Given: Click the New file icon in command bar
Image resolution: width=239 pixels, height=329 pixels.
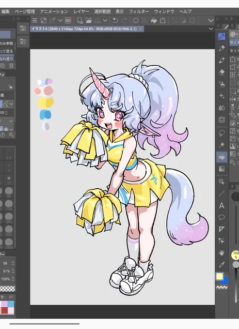Looking at the screenshot, I should (80, 20).
